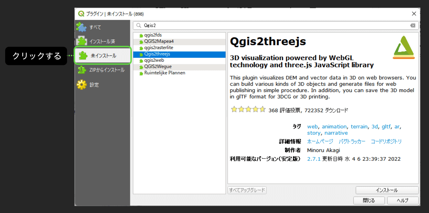Click the large Qgis2threejs heading
The height and width of the screenshot is (213, 429).
pyautogui.click(x=268, y=42)
